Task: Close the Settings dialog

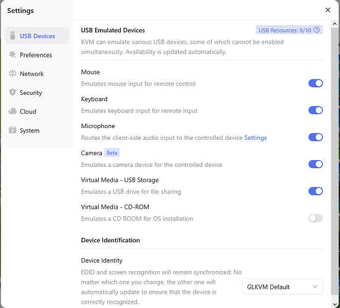Action: (328, 10)
